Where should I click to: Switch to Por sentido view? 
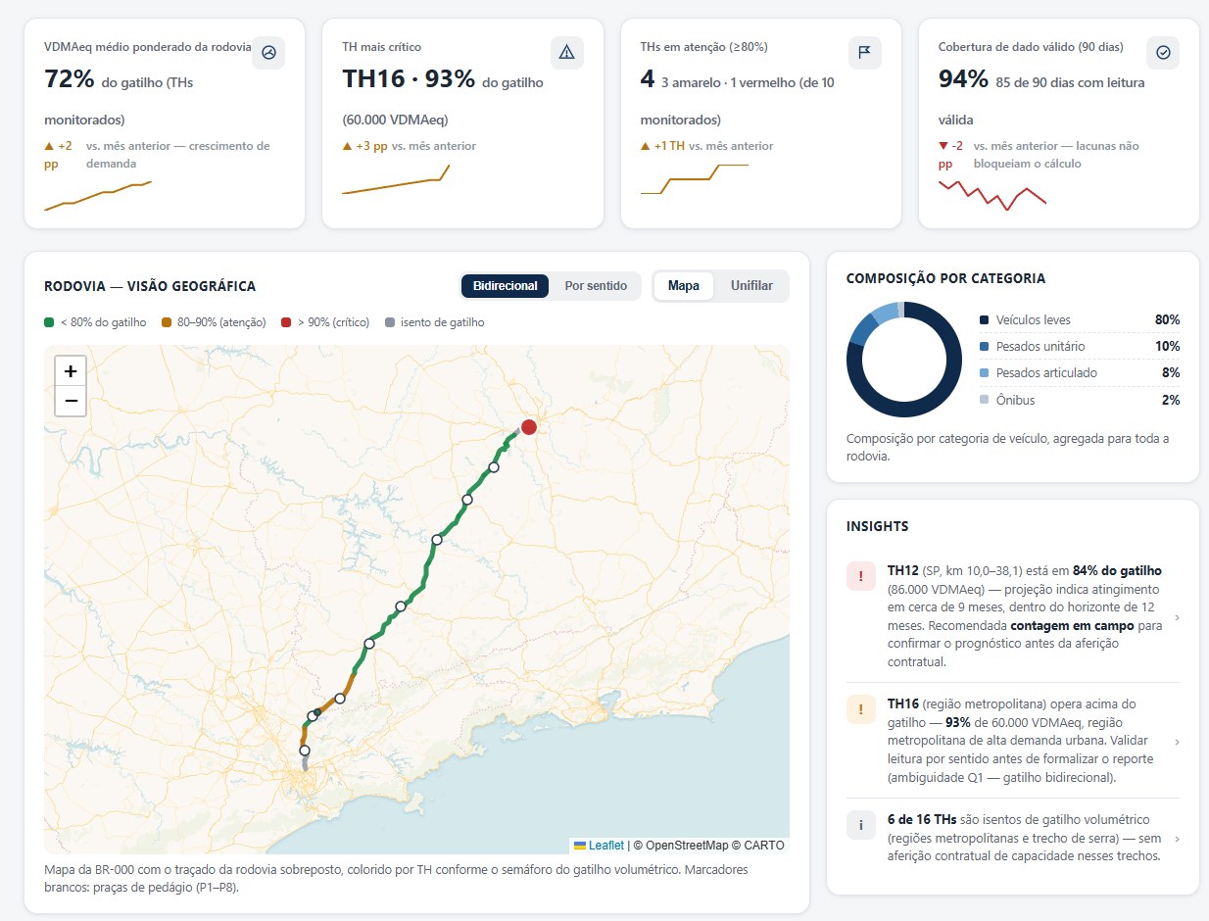[x=596, y=286]
